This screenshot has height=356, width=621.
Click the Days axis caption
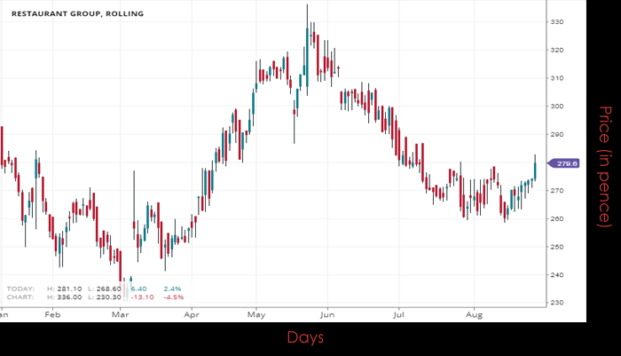(x=304, y=337)
